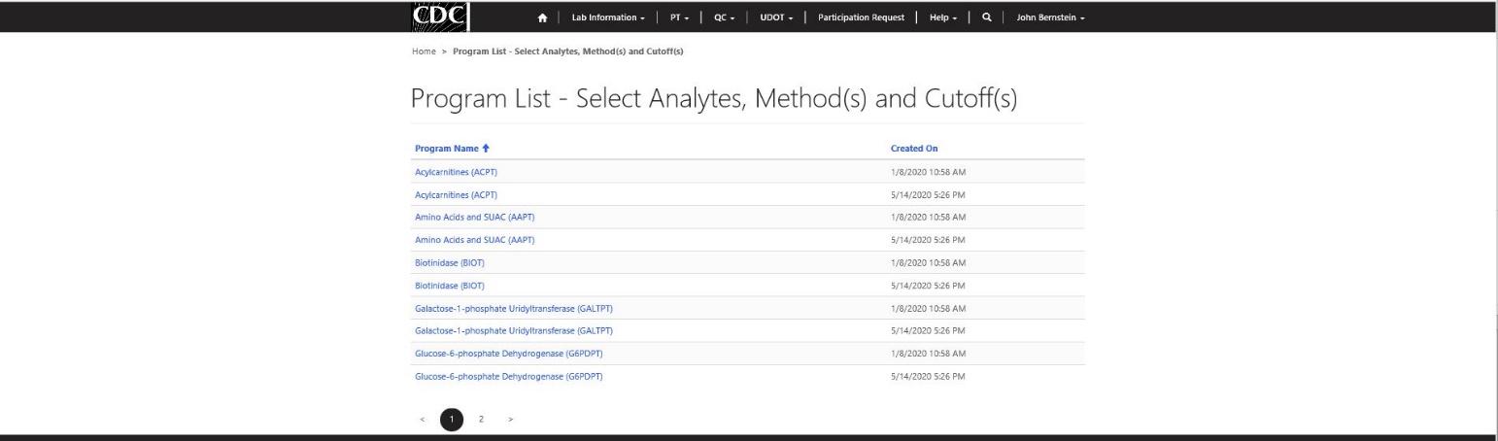
Task: Open Glucose-6-phosphate Dehydrogenase created 1/8/2020
Action: tap(508, 354)
